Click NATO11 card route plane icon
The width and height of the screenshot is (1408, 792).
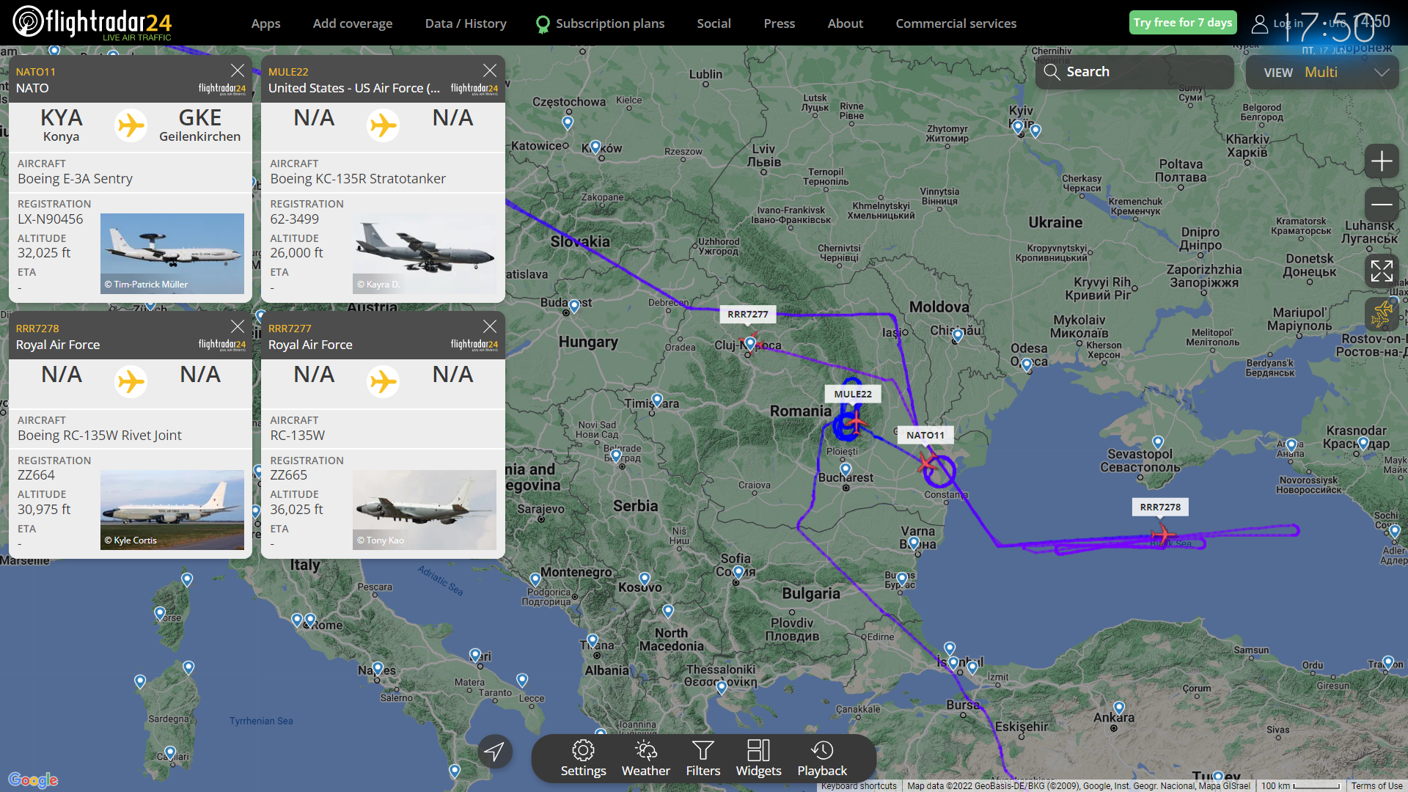click(x=131, y=125)
